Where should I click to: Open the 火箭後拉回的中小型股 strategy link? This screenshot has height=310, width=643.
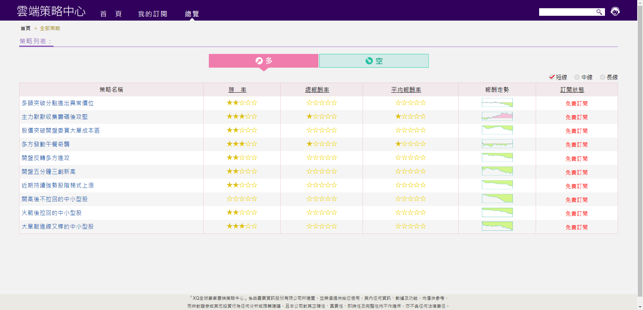point(52,213)
